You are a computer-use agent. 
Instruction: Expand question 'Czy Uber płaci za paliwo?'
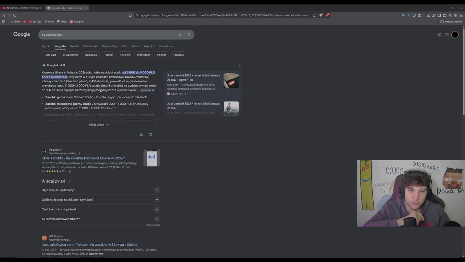pos(101,209)
